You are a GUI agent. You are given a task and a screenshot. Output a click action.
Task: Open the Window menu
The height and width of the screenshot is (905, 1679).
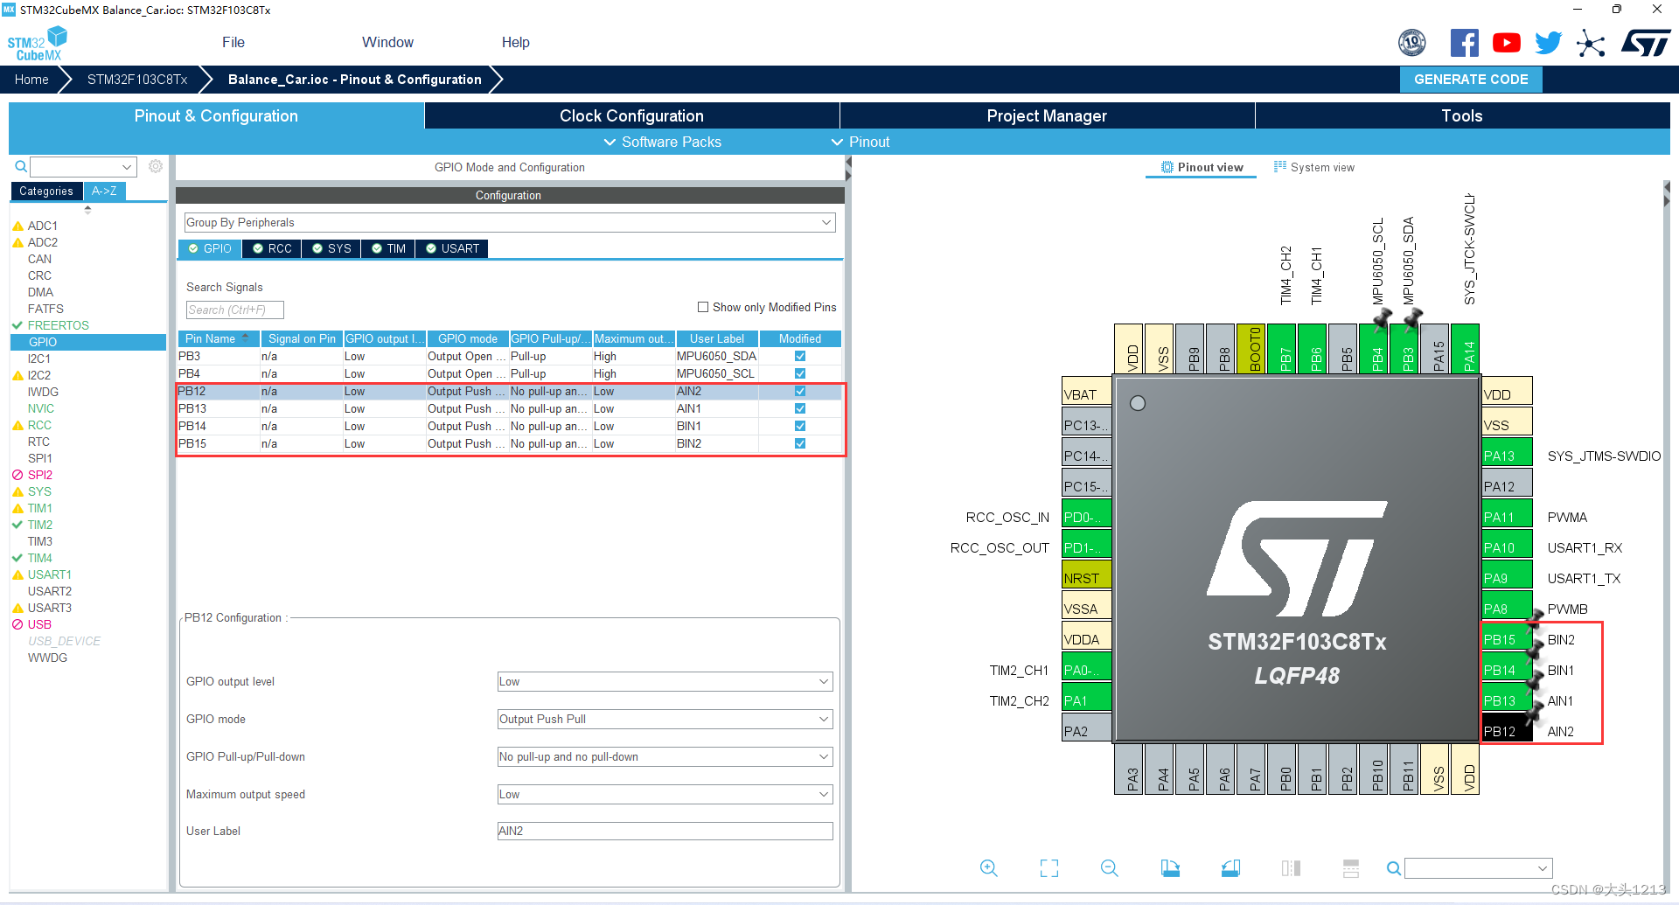pyautogui.click(x=387, y=42)
